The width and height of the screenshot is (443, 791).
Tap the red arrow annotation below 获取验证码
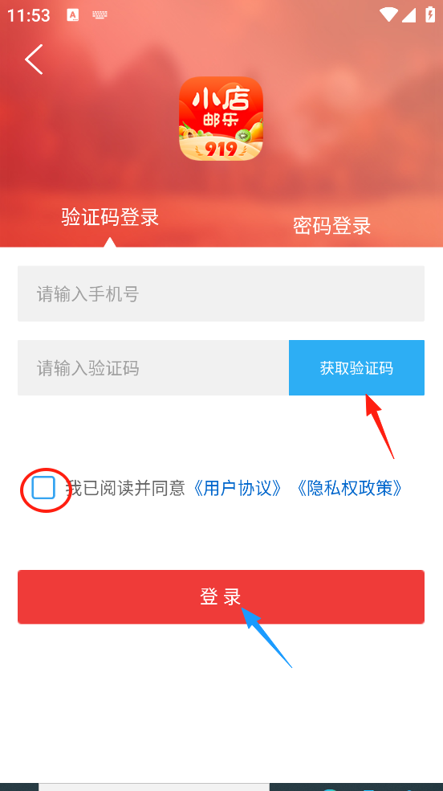click(380, 426)
